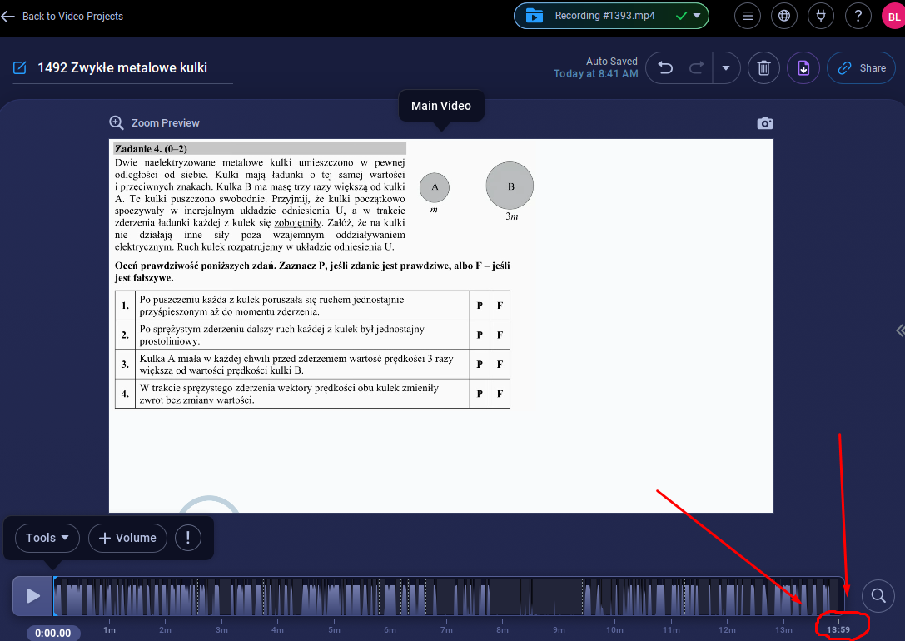Open the Recording #1393.mp4 dropdown

point(611,16)
